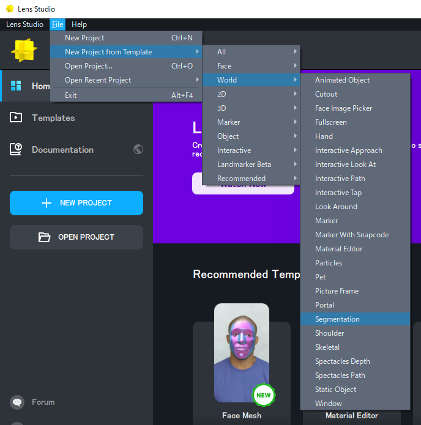Select Exit from File menu
Screen dimensions: 421x425
[x=126, y=95]
